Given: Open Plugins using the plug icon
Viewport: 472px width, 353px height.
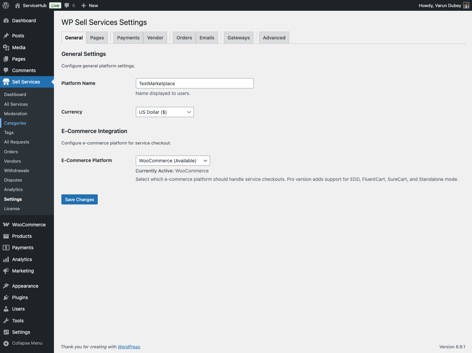Looking at the screenshot, I should pyautogui.click(x=6, y=297).
